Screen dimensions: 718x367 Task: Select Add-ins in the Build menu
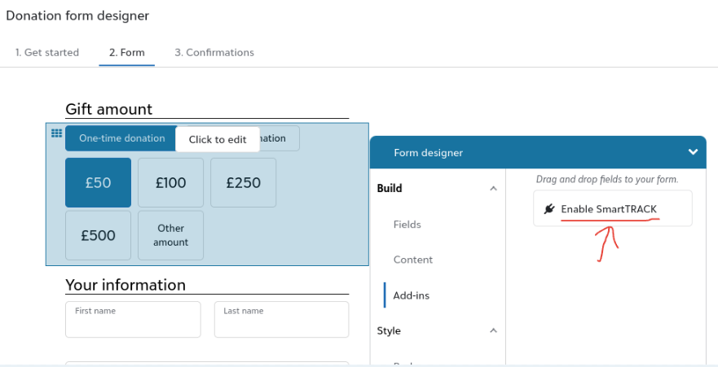point(412,296)
